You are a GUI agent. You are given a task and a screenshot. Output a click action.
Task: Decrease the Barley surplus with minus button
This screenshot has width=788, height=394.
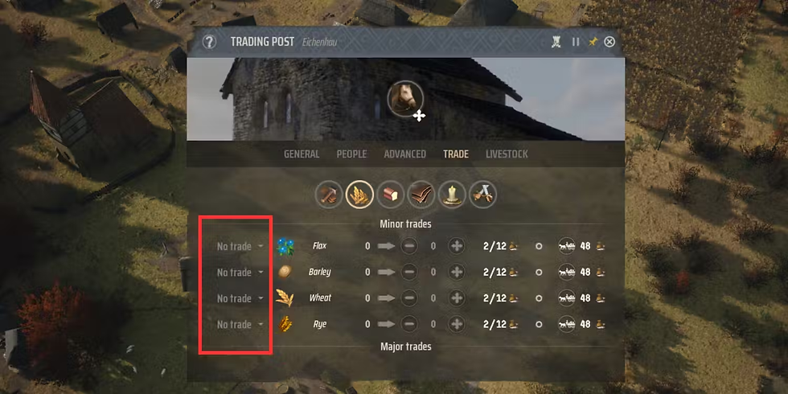click(409, 273)
